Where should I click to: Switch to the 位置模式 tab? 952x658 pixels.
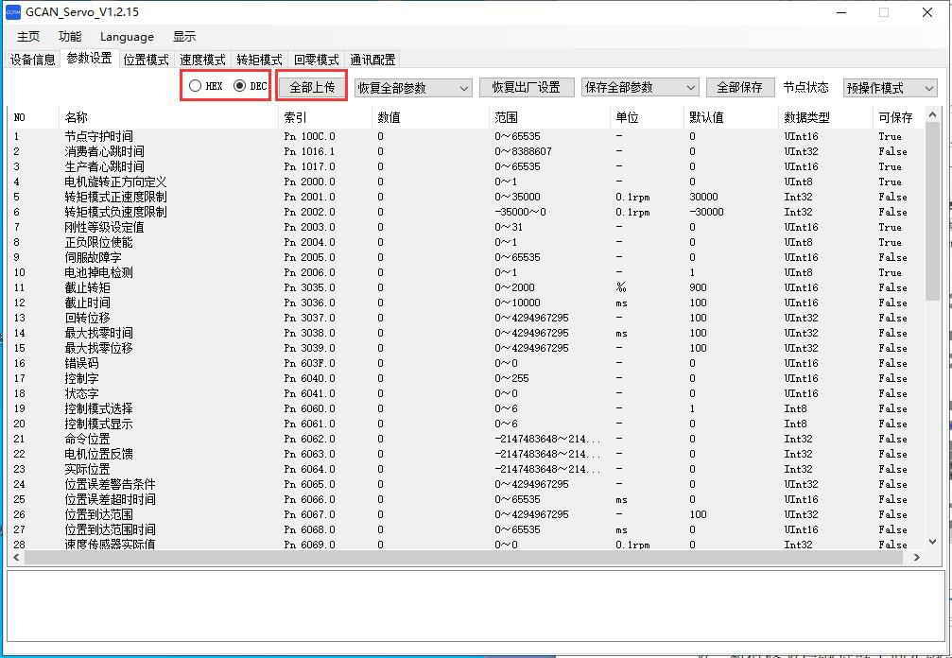click(x=146, y=60)
